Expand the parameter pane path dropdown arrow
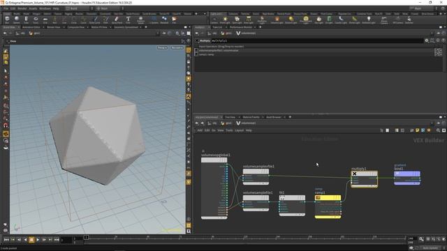The height and width of the screenshot is (251, 447). (432, 33)
